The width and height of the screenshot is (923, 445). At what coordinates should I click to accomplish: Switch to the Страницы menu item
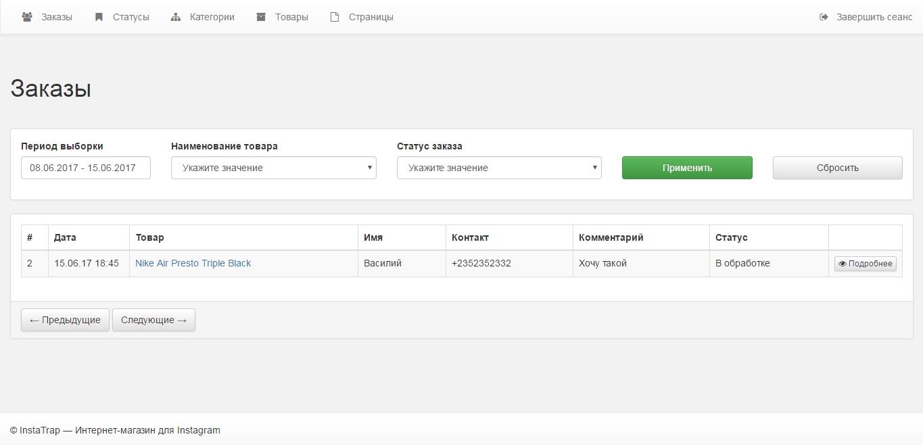point(371,17)
